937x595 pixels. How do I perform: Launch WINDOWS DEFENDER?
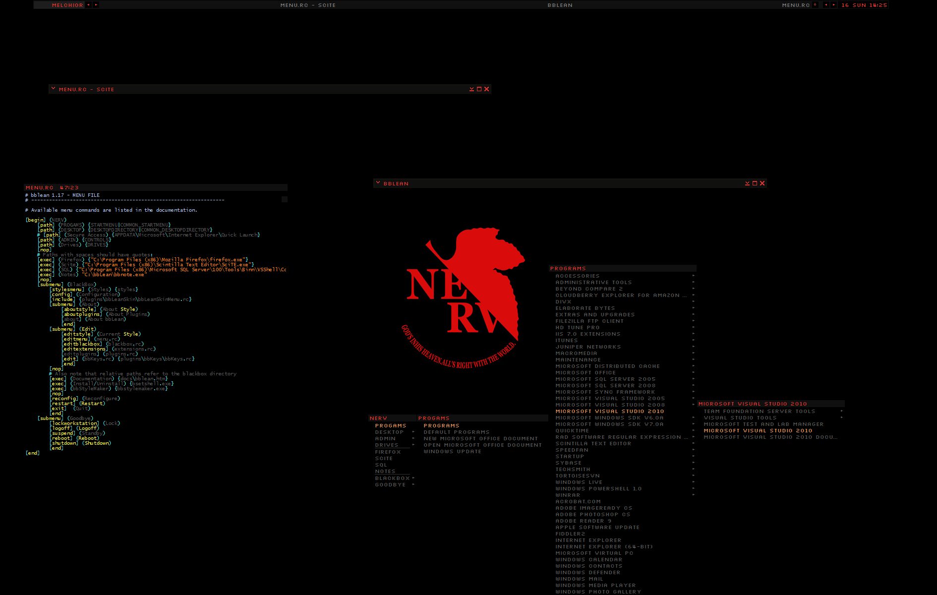588,572
